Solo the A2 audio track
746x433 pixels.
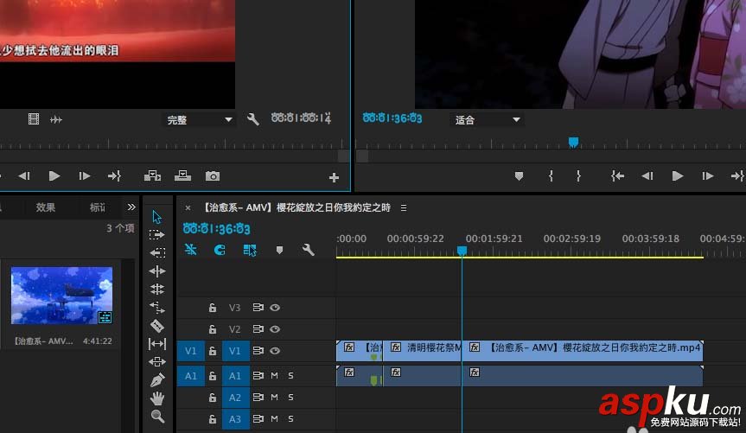(290, 397)
